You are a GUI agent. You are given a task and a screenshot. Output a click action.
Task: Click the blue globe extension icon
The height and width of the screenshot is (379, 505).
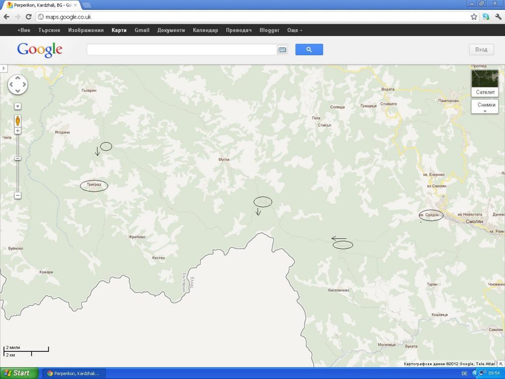(486, 17)
